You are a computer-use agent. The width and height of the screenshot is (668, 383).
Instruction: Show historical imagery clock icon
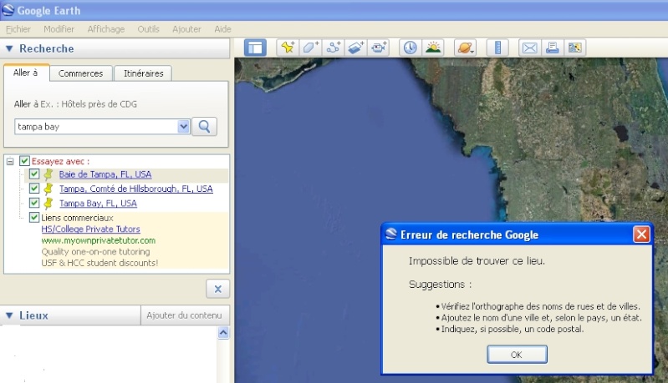click(x=410, y=48)
